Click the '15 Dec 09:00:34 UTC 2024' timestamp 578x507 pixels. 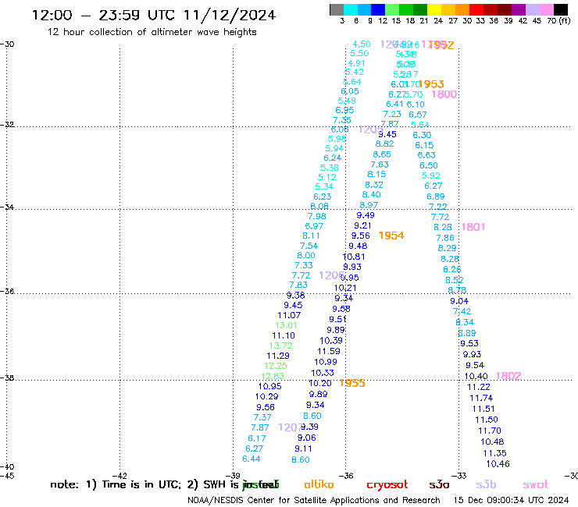(x=511, y=500)
